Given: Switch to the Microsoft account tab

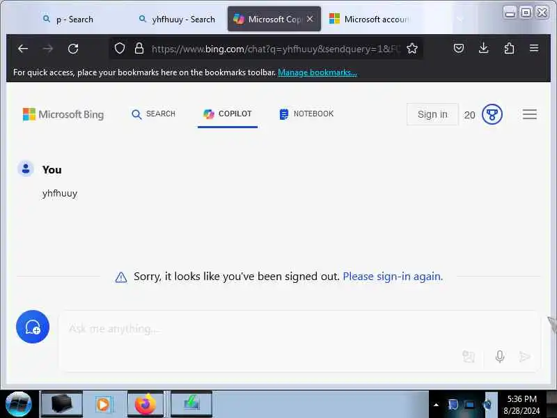Looking at the screenshot, I should 370,20.
